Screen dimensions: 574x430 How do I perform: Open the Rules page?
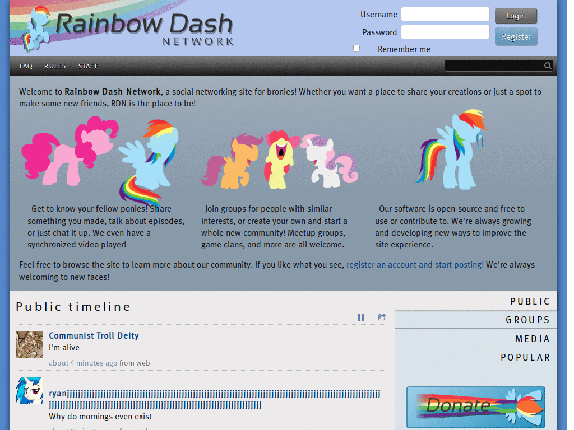(55, 66)
